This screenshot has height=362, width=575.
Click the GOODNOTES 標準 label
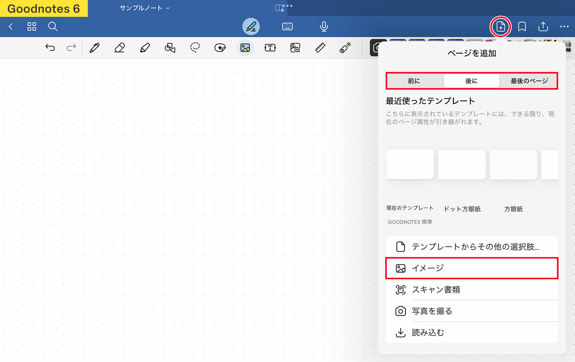(410, 222)
